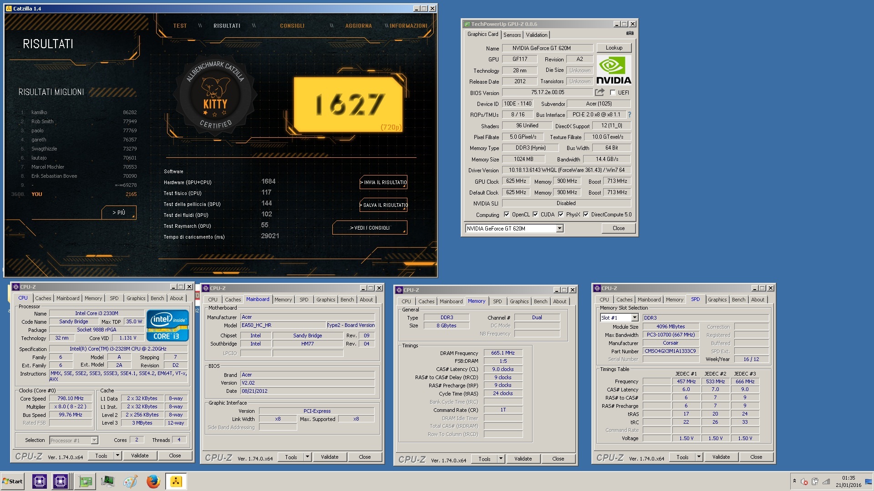Click the GPU name field NVIDIA GeForce GT 620M
The image size is (874, 491).
coord(548,48)
